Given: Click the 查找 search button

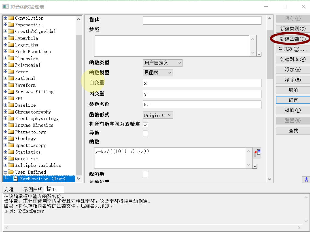Looking at the screenshot, I should tap(293, 131).
